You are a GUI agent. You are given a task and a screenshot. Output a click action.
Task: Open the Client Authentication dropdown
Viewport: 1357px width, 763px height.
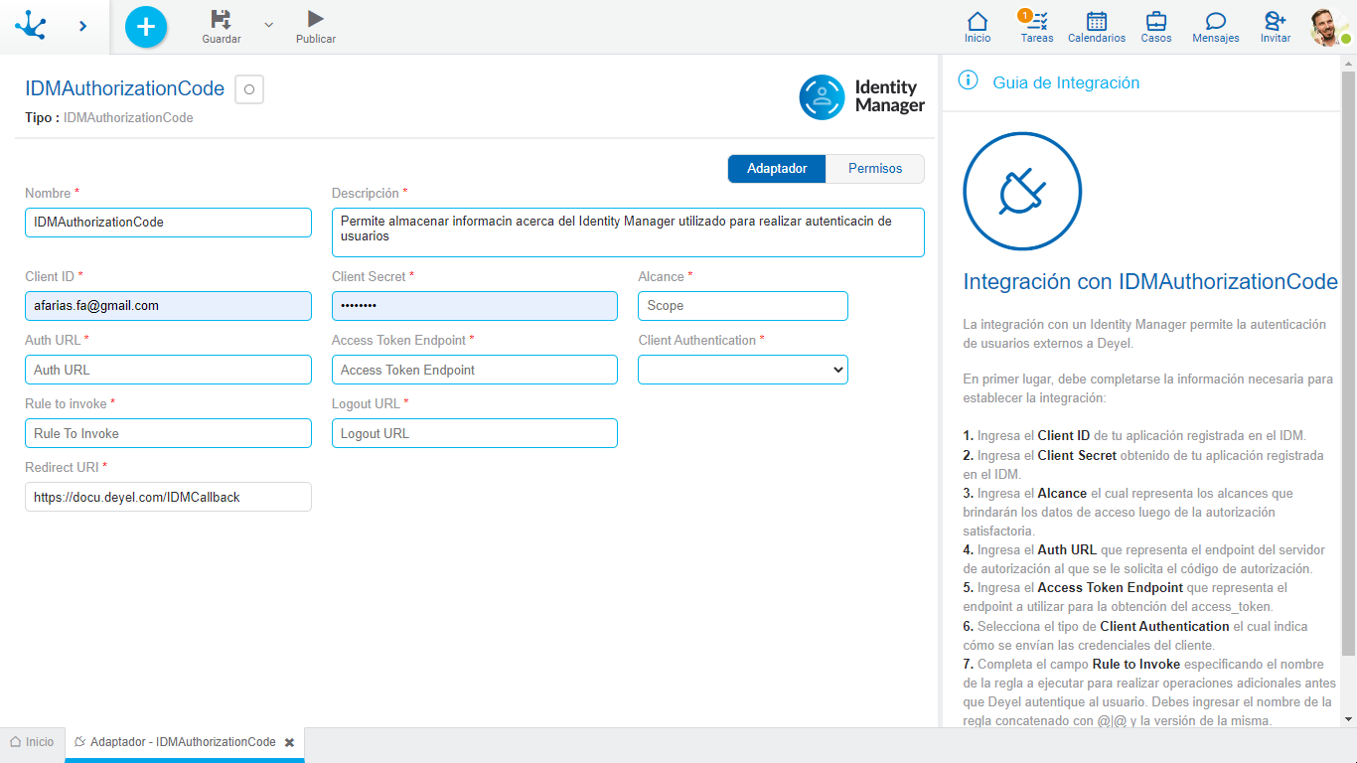click(742, 370)
